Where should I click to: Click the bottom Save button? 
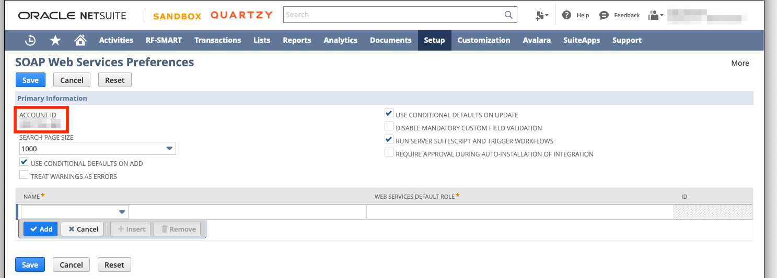pos(30,264)
